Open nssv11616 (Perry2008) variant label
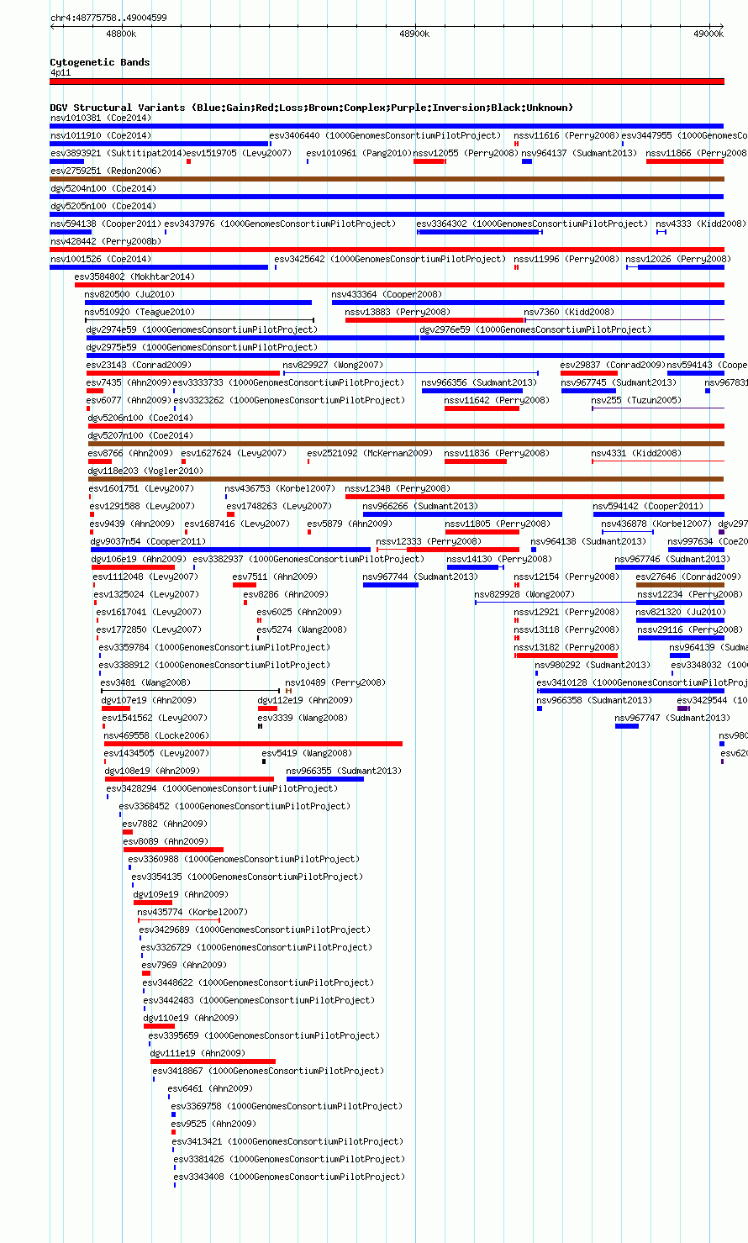 [566, 136]
